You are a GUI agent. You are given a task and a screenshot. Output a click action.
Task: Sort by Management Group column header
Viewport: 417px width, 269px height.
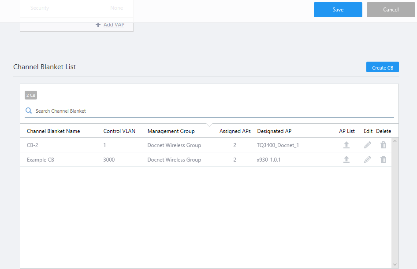click(x=171, y=131)
